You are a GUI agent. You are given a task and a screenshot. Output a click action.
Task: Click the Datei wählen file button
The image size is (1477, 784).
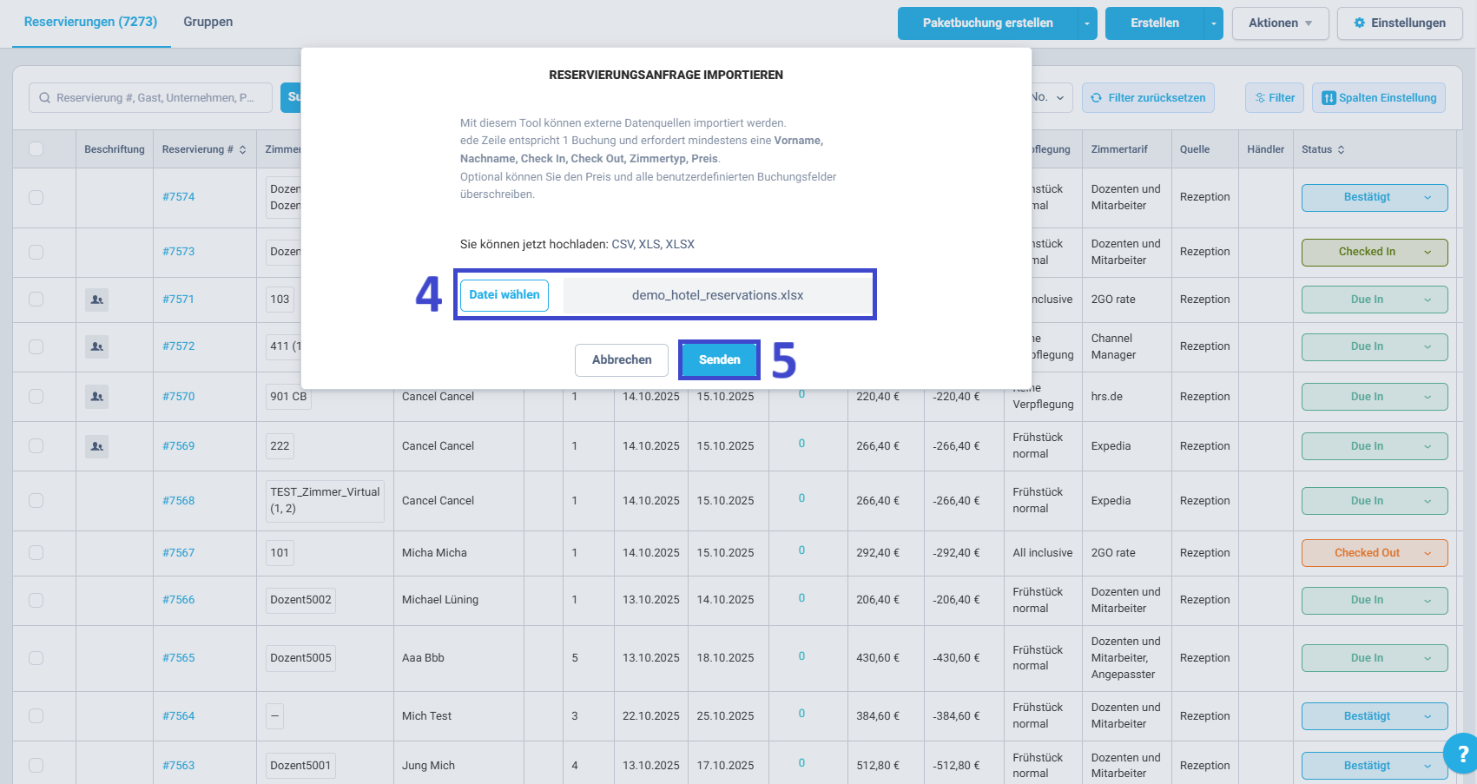click(504, 295)
